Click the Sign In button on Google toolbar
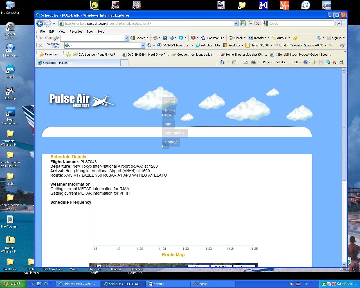360x288 pixels. coord(335,38)
